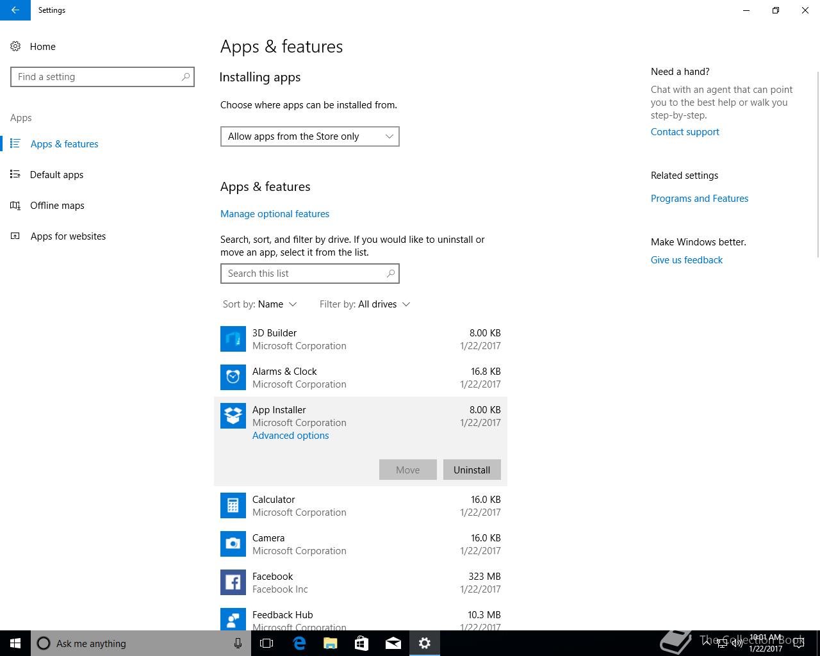Viewport: 820px width, 656px height.
Task: Go to Default apps section
Action: [56, 174]
